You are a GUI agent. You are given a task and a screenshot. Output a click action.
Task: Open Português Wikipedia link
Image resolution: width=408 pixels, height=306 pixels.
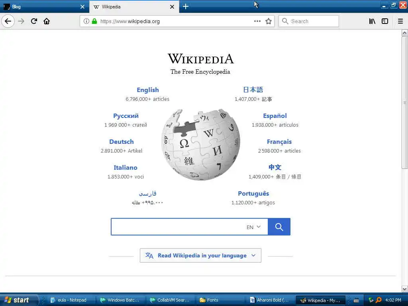tap(253, 194)
